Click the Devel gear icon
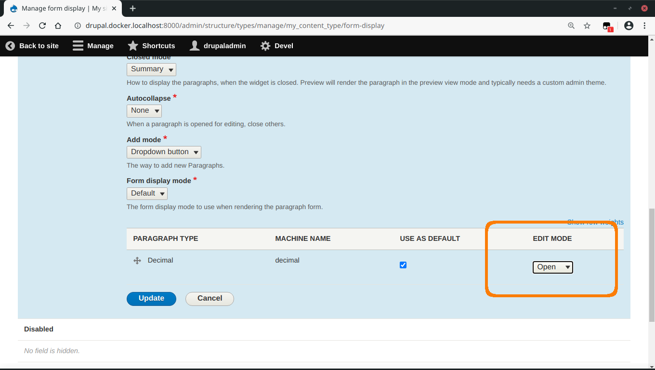This screenshot has width=655, height=370. coord(265,46)
